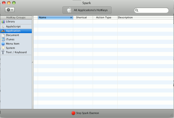Focus the search field
The width and height of the screenshot is (174, 118).
click(151, 10)
